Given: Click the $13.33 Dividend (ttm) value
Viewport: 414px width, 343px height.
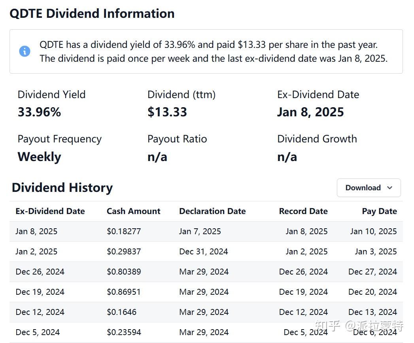Looking at the screenshot, I should coord(167,112).
